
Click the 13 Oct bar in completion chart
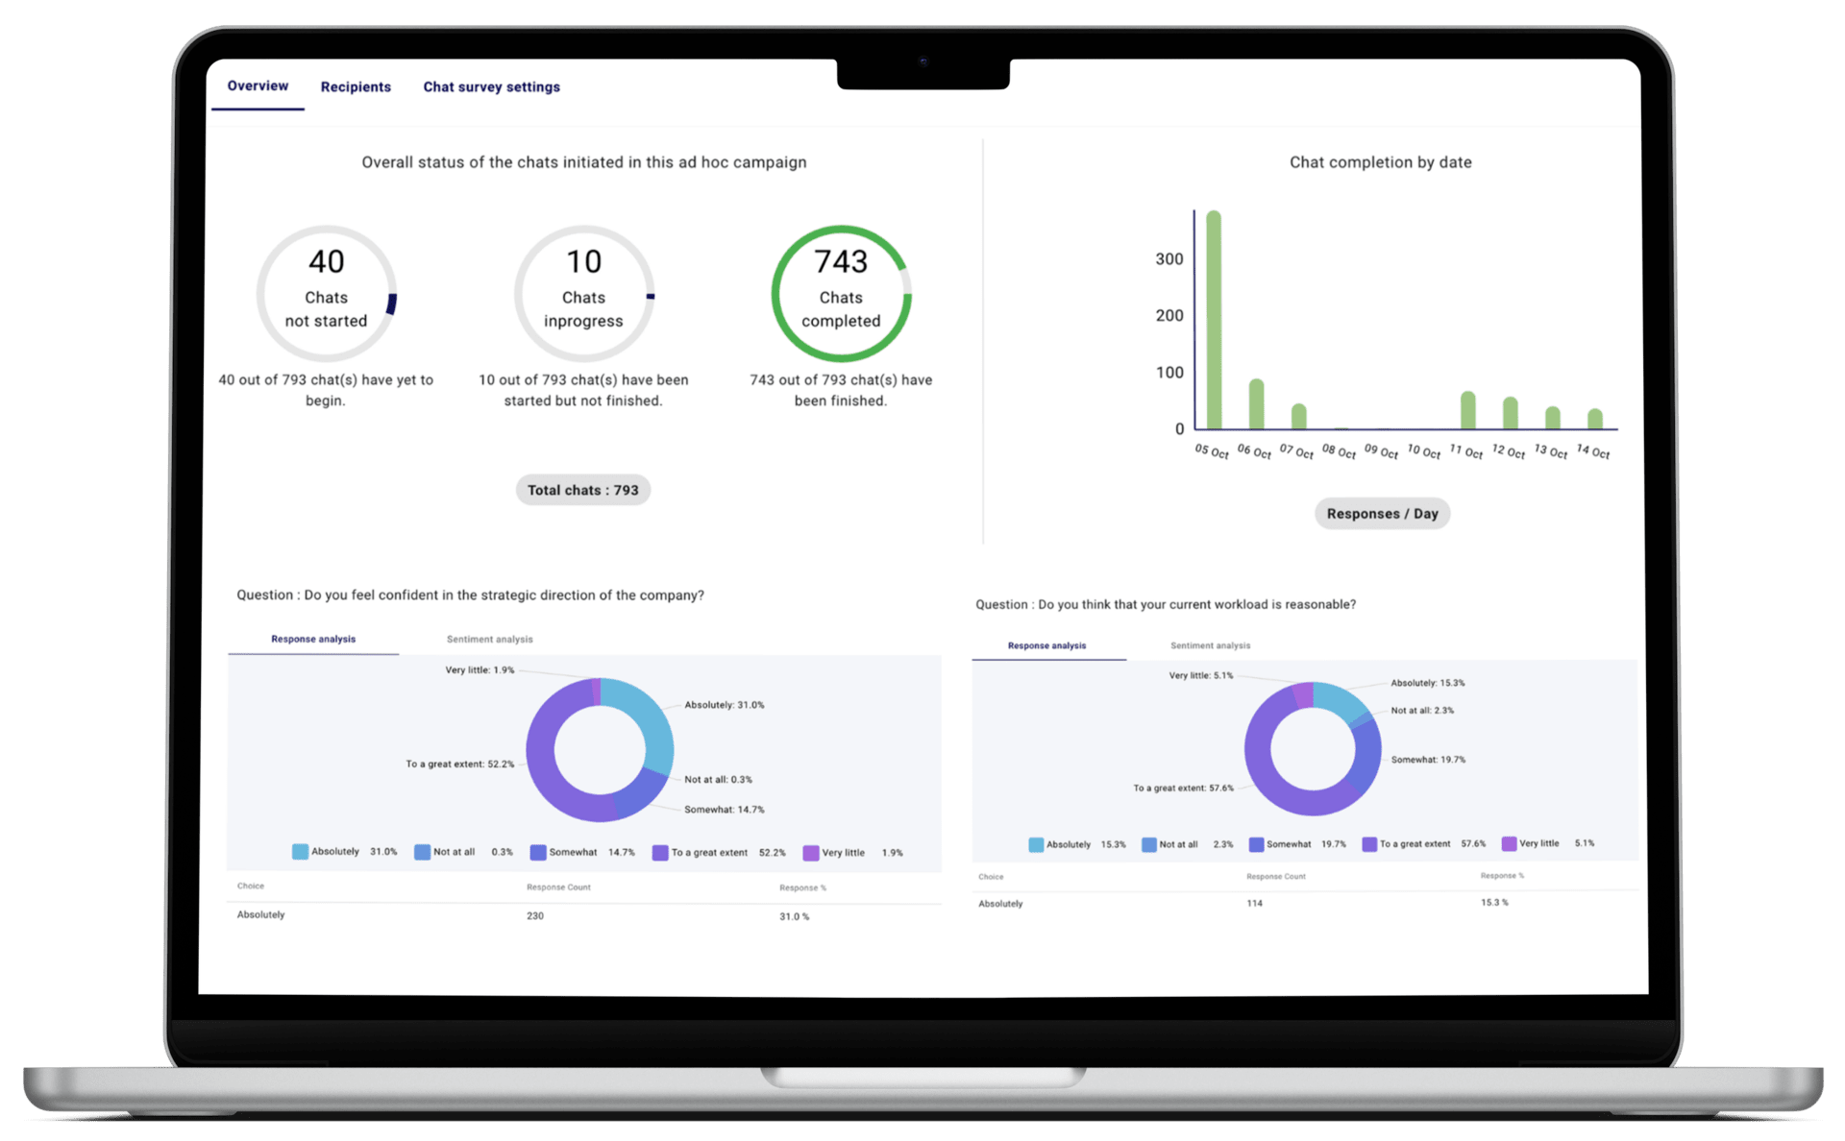[1552, 418]
